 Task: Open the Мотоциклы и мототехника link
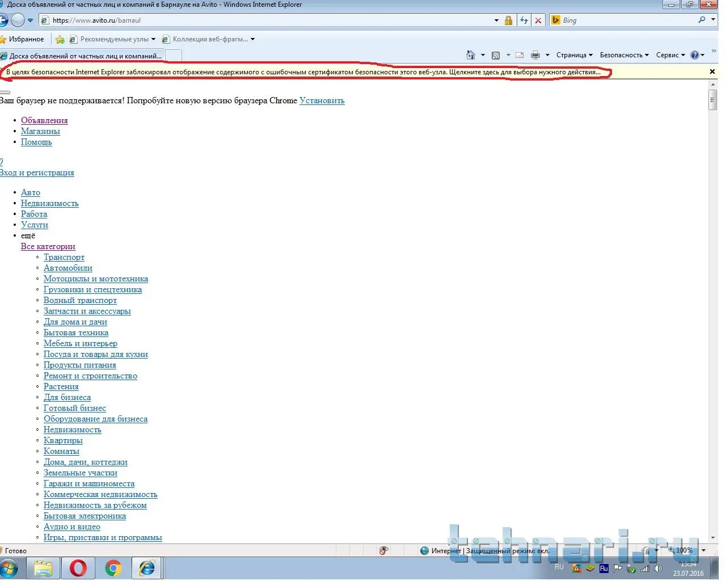[96, 279]
